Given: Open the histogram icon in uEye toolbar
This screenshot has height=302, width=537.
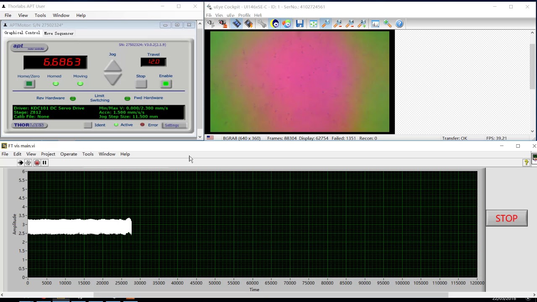Looking at the screenshot, I should click(x=375, y=24).
